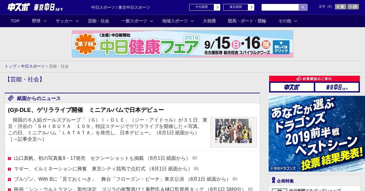Viewport: 365px width, 191px height.
Task: Go to TOP navigation item
Action: coord(15,21)
